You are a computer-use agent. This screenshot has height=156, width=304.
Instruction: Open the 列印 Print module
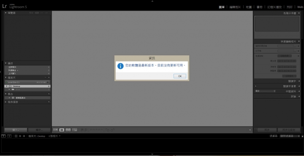coord(290,7)
